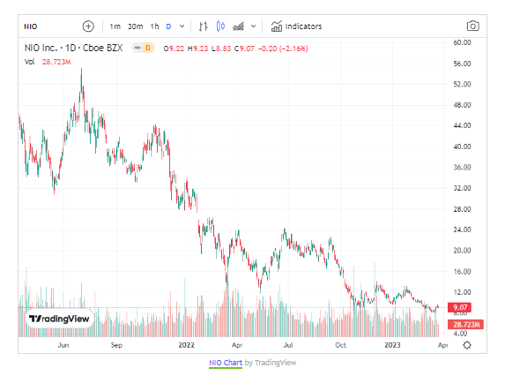Click the 60.00 price axis label
This screenshot has height=383, width=505.
pos(462,42)
